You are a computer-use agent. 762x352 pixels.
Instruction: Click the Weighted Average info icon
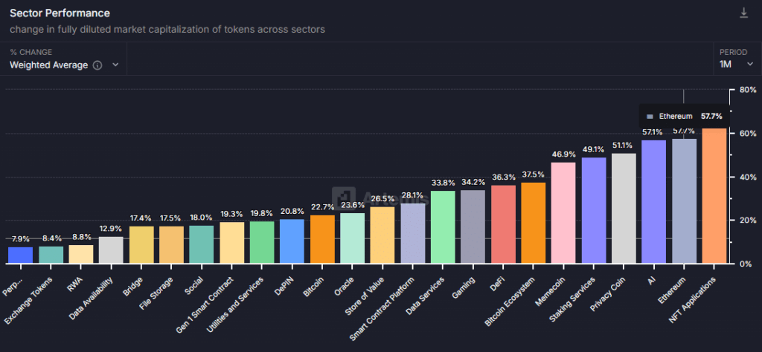click(97, 65)
